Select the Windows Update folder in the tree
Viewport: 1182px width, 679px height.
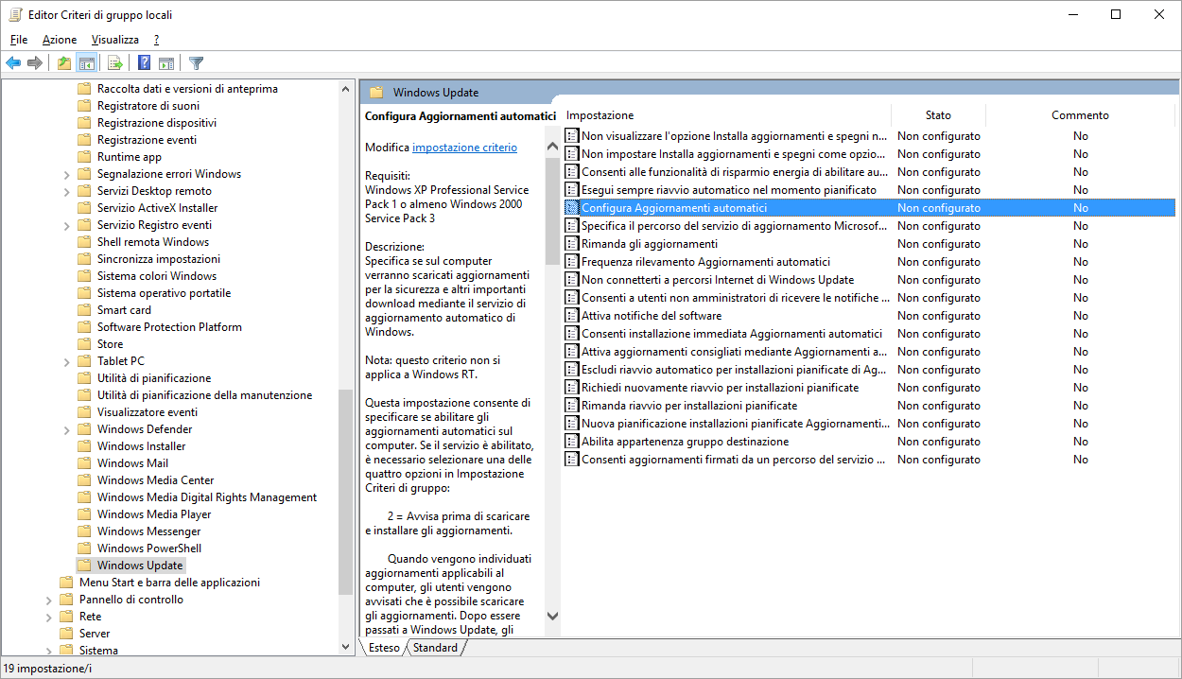pos(140,566)
